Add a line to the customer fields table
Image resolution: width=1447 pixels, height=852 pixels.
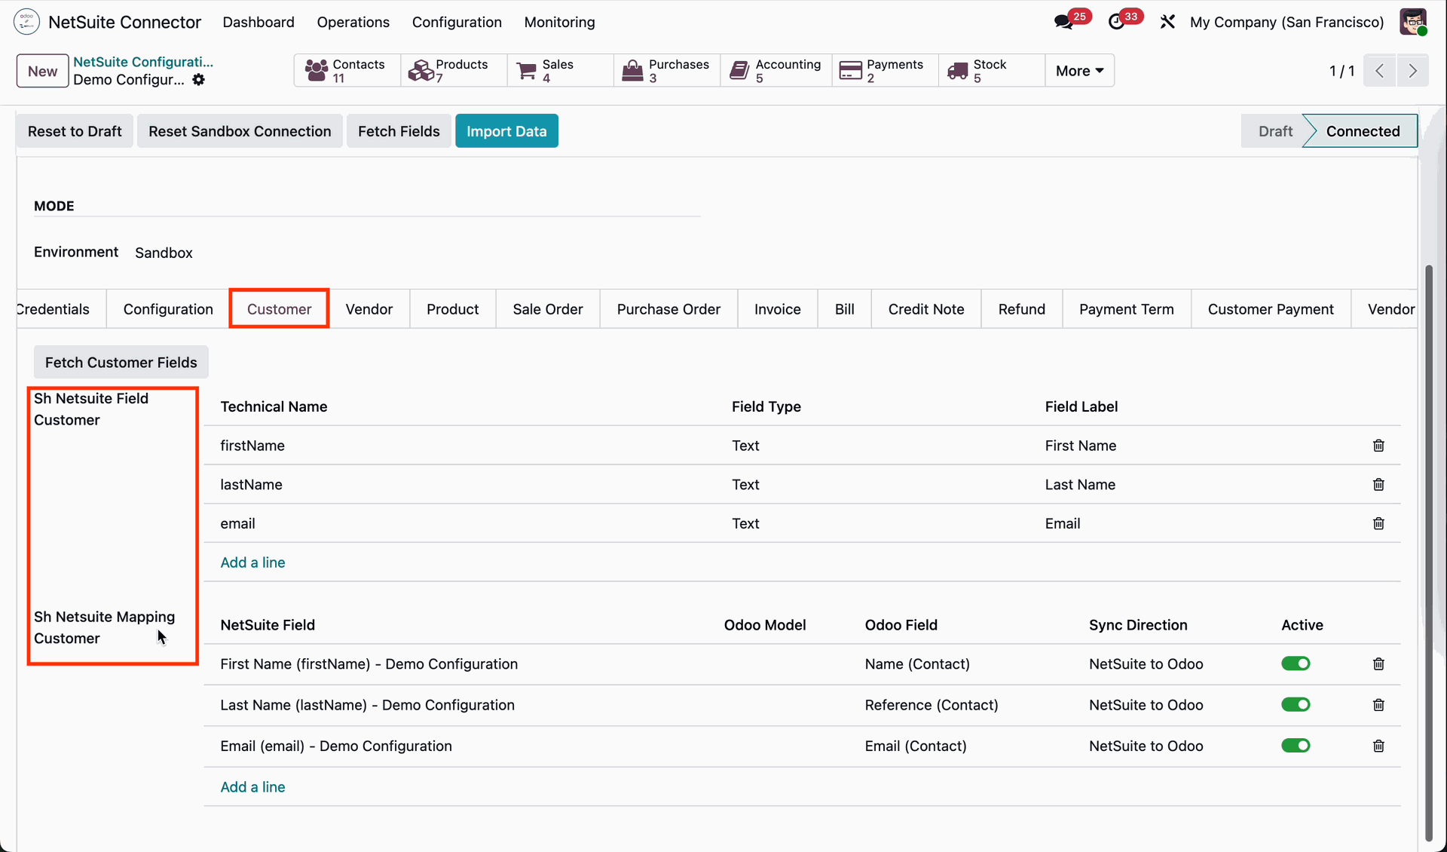tap(252, 562)
